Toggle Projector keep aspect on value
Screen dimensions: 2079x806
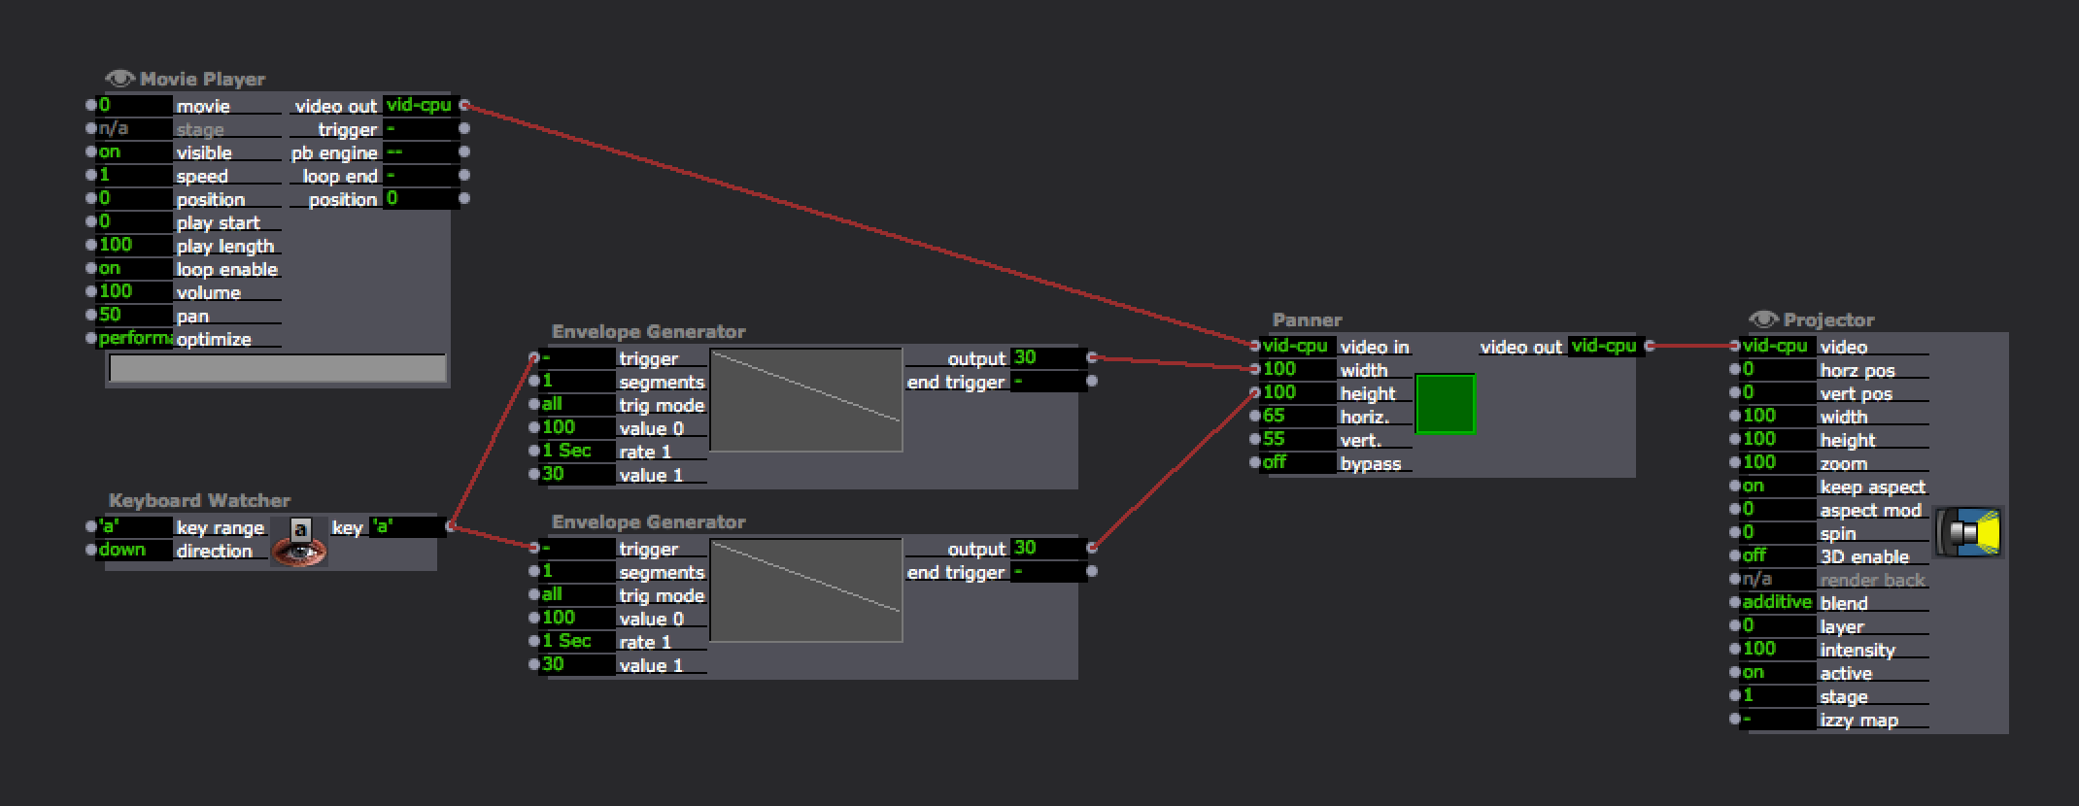pyautogui.click(x=1779, y=486)
